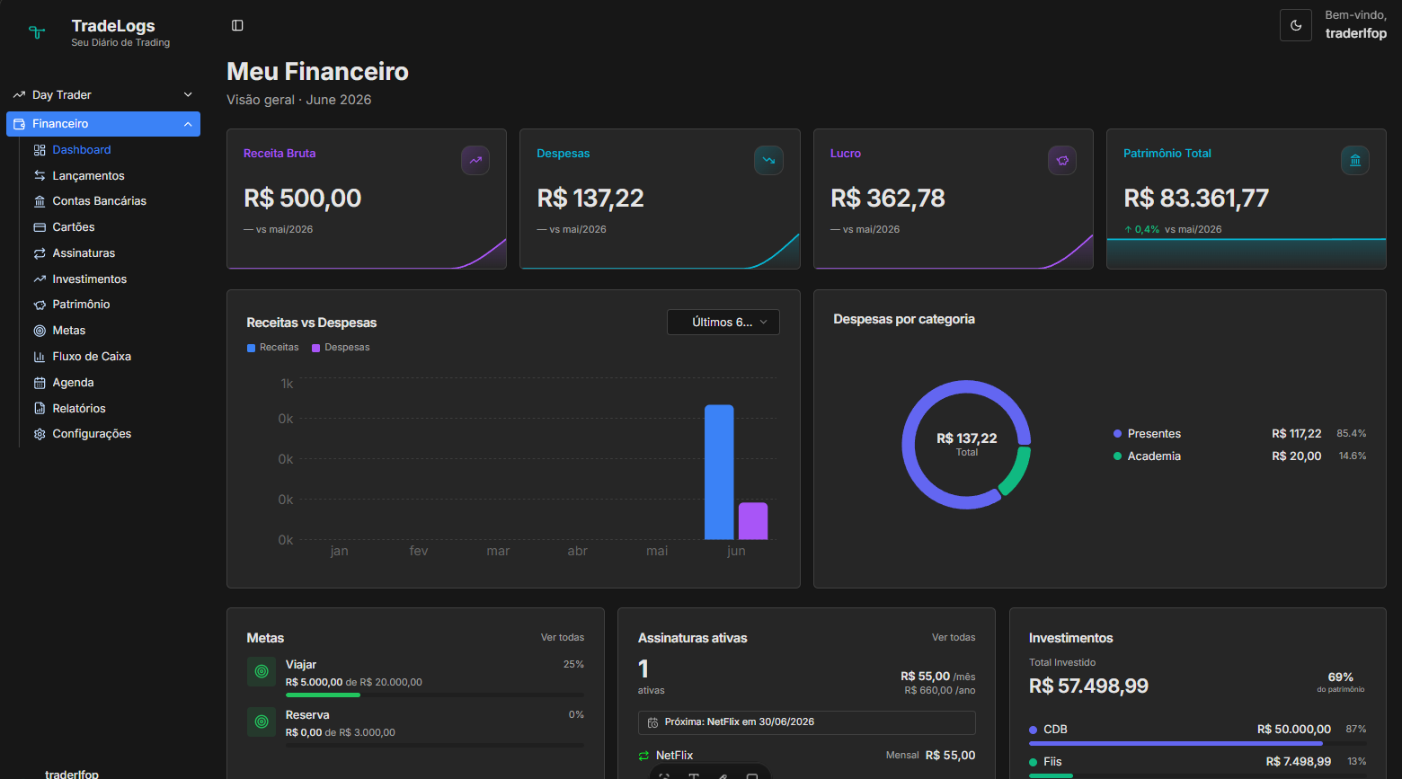Select the Presentes category row
This screenshot has width=1402, height=779.
1240,434
